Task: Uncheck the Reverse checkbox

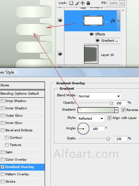Action: (123, 110)
